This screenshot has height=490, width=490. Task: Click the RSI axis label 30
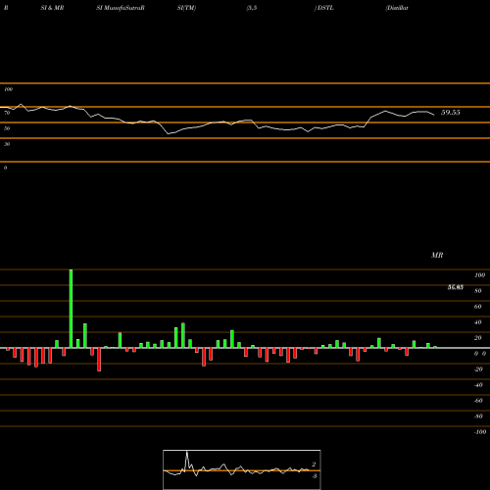(x=7, y=144)
